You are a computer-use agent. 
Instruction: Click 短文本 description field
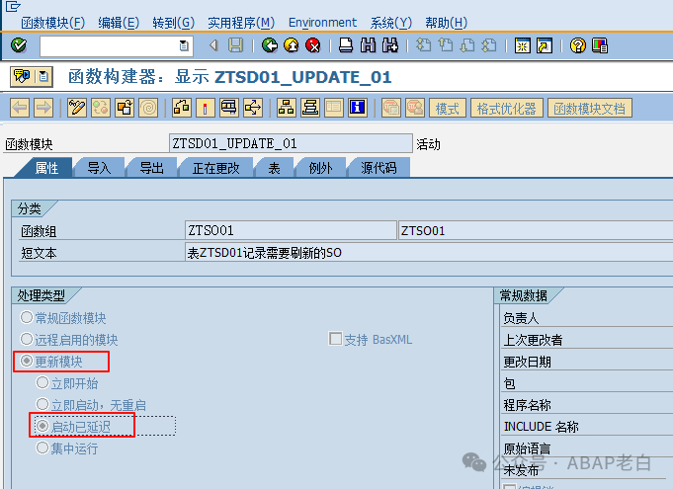(x=429, y=253)
